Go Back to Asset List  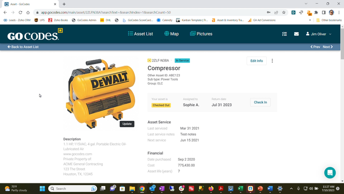[23, 47]
